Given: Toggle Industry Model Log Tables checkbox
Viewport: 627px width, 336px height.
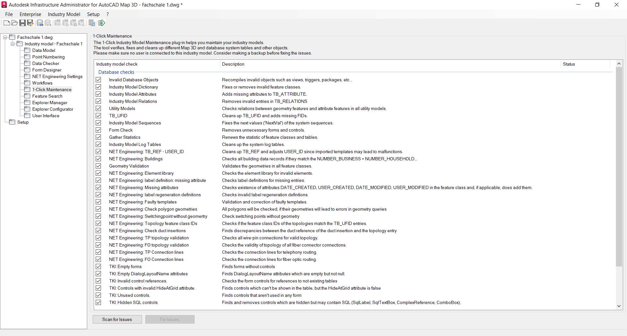Looking at the screenshot, I should tap(98, 144).
